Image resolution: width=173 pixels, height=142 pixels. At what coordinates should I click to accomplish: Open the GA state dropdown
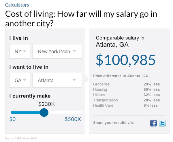click(20, 80)
